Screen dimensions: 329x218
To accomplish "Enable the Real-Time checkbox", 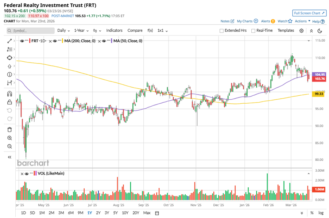I will 253,31.
